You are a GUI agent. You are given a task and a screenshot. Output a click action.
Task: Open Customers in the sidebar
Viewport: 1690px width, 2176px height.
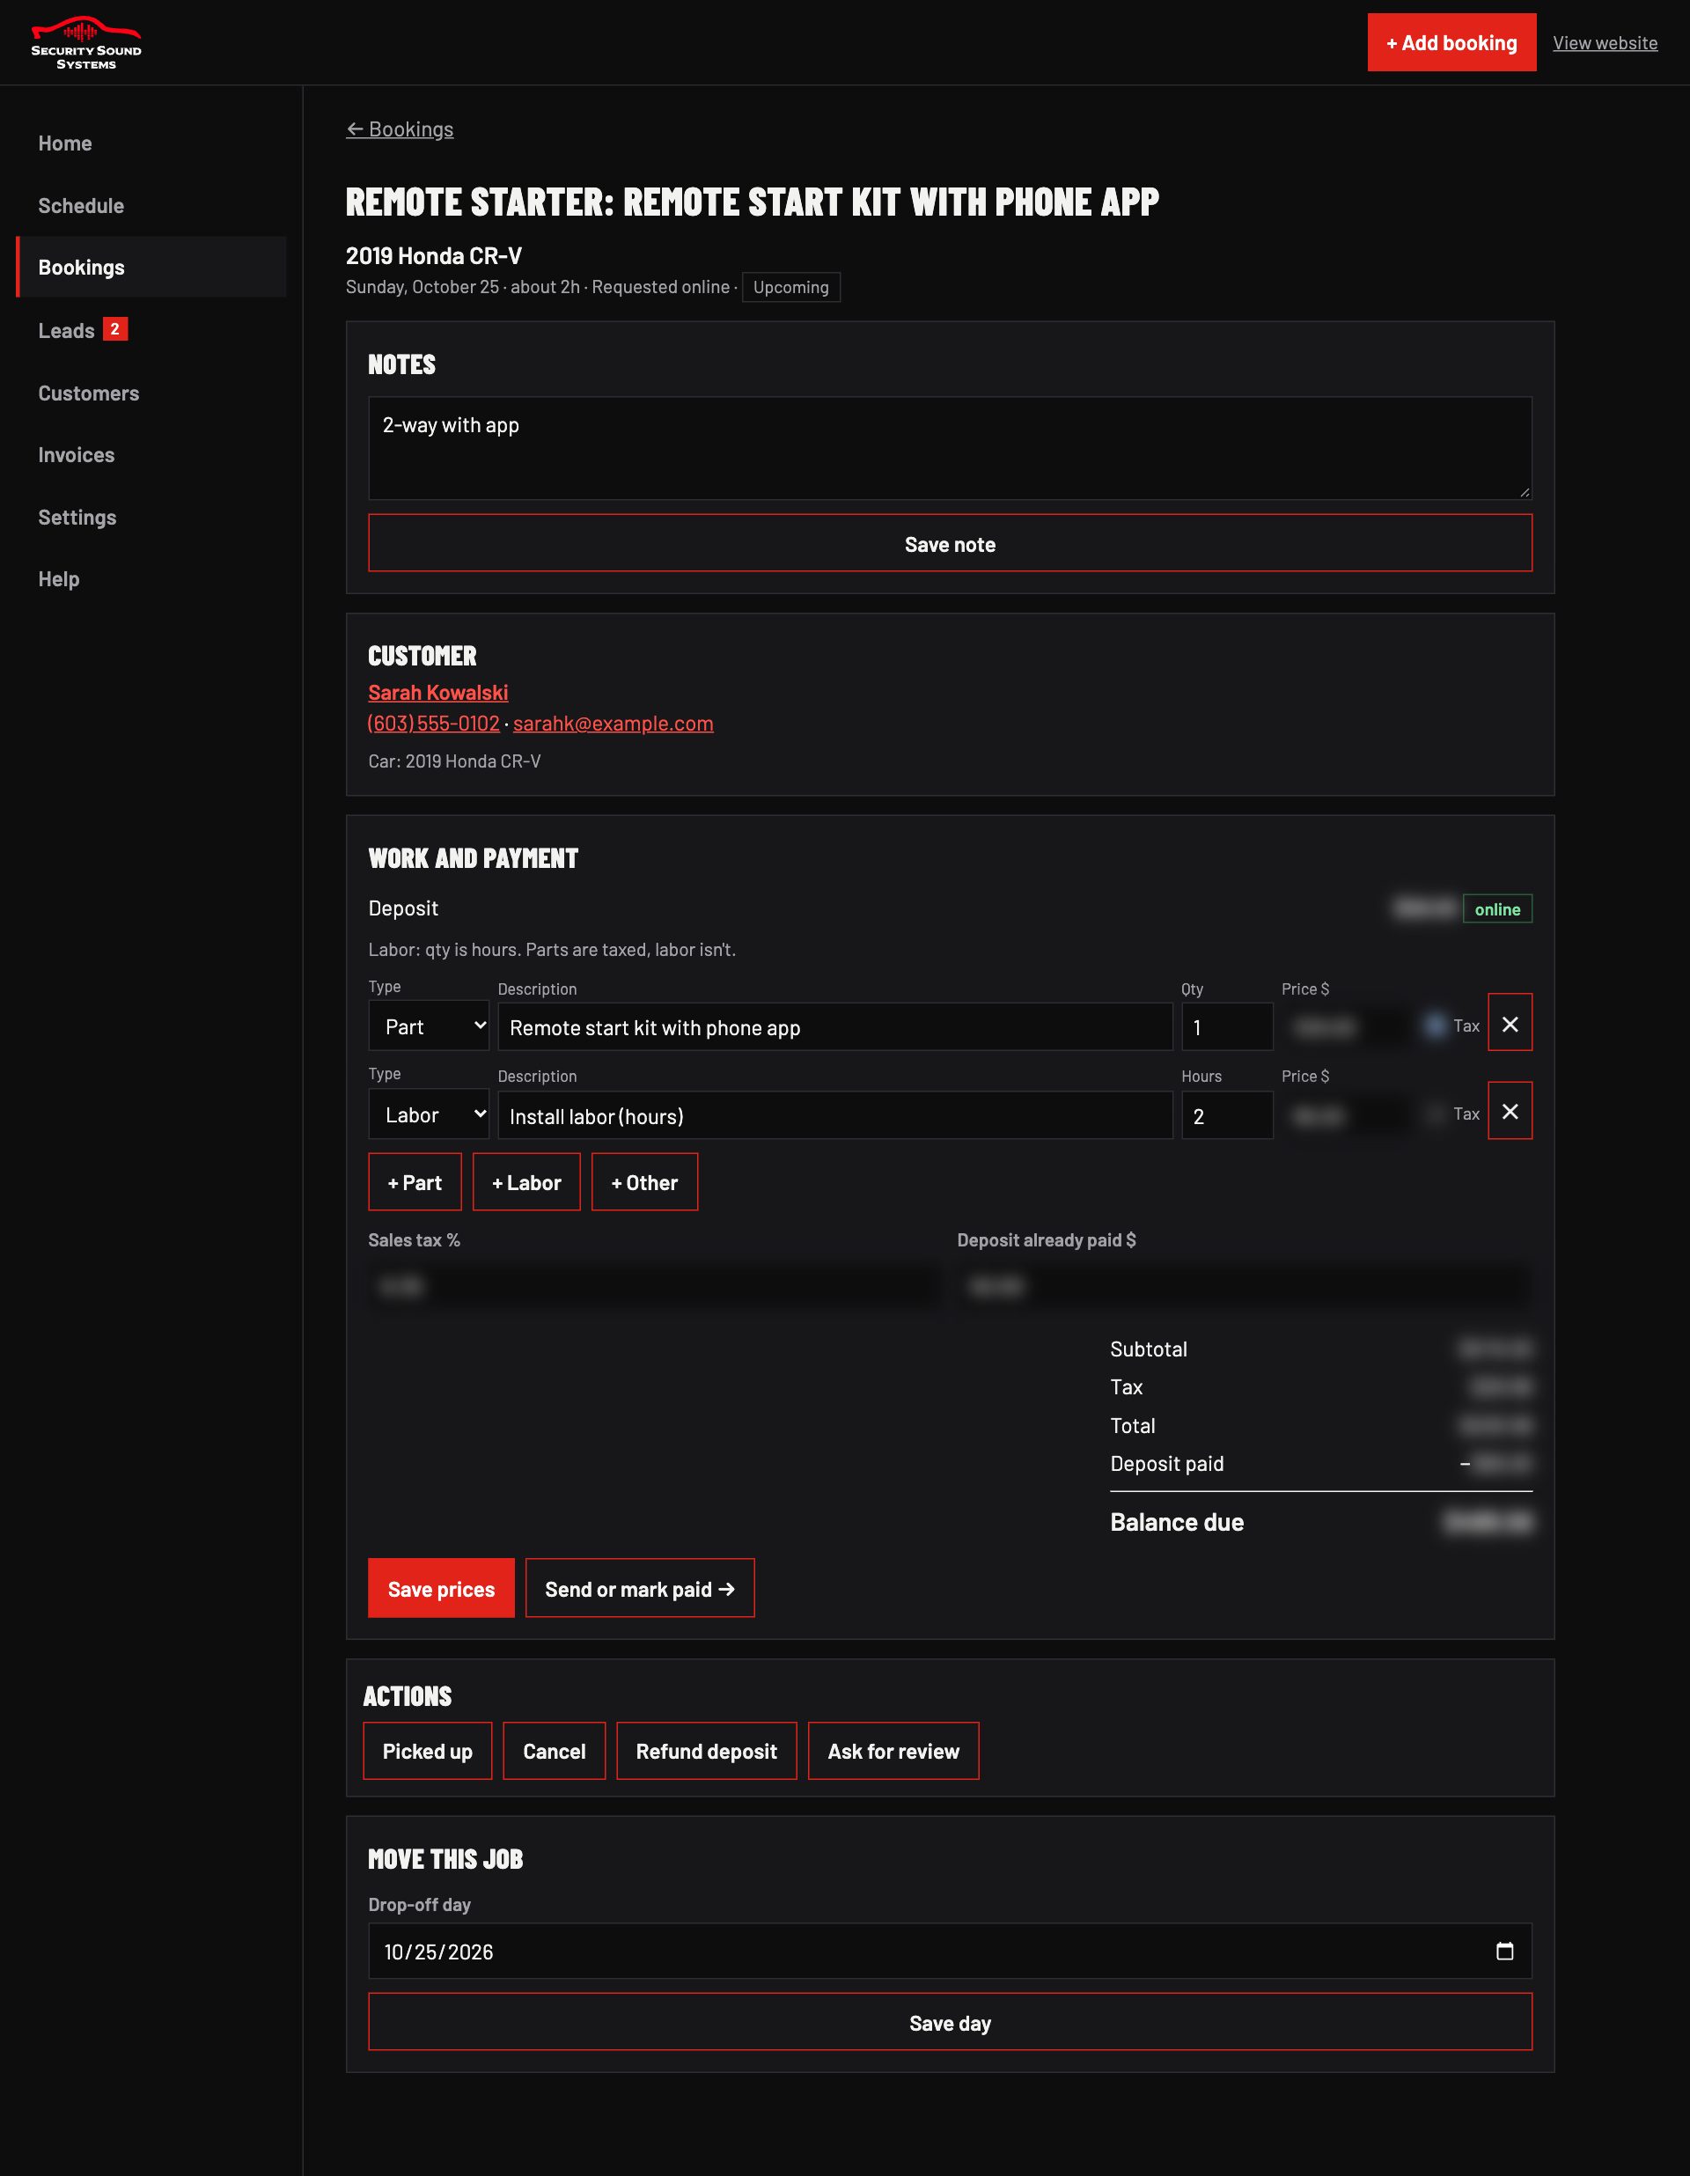point(151,393)
